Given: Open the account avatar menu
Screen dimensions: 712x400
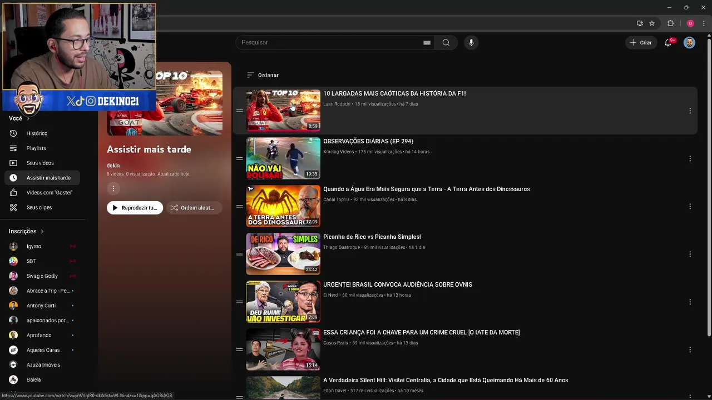Looking at the screenshot, I should point(689,43).
